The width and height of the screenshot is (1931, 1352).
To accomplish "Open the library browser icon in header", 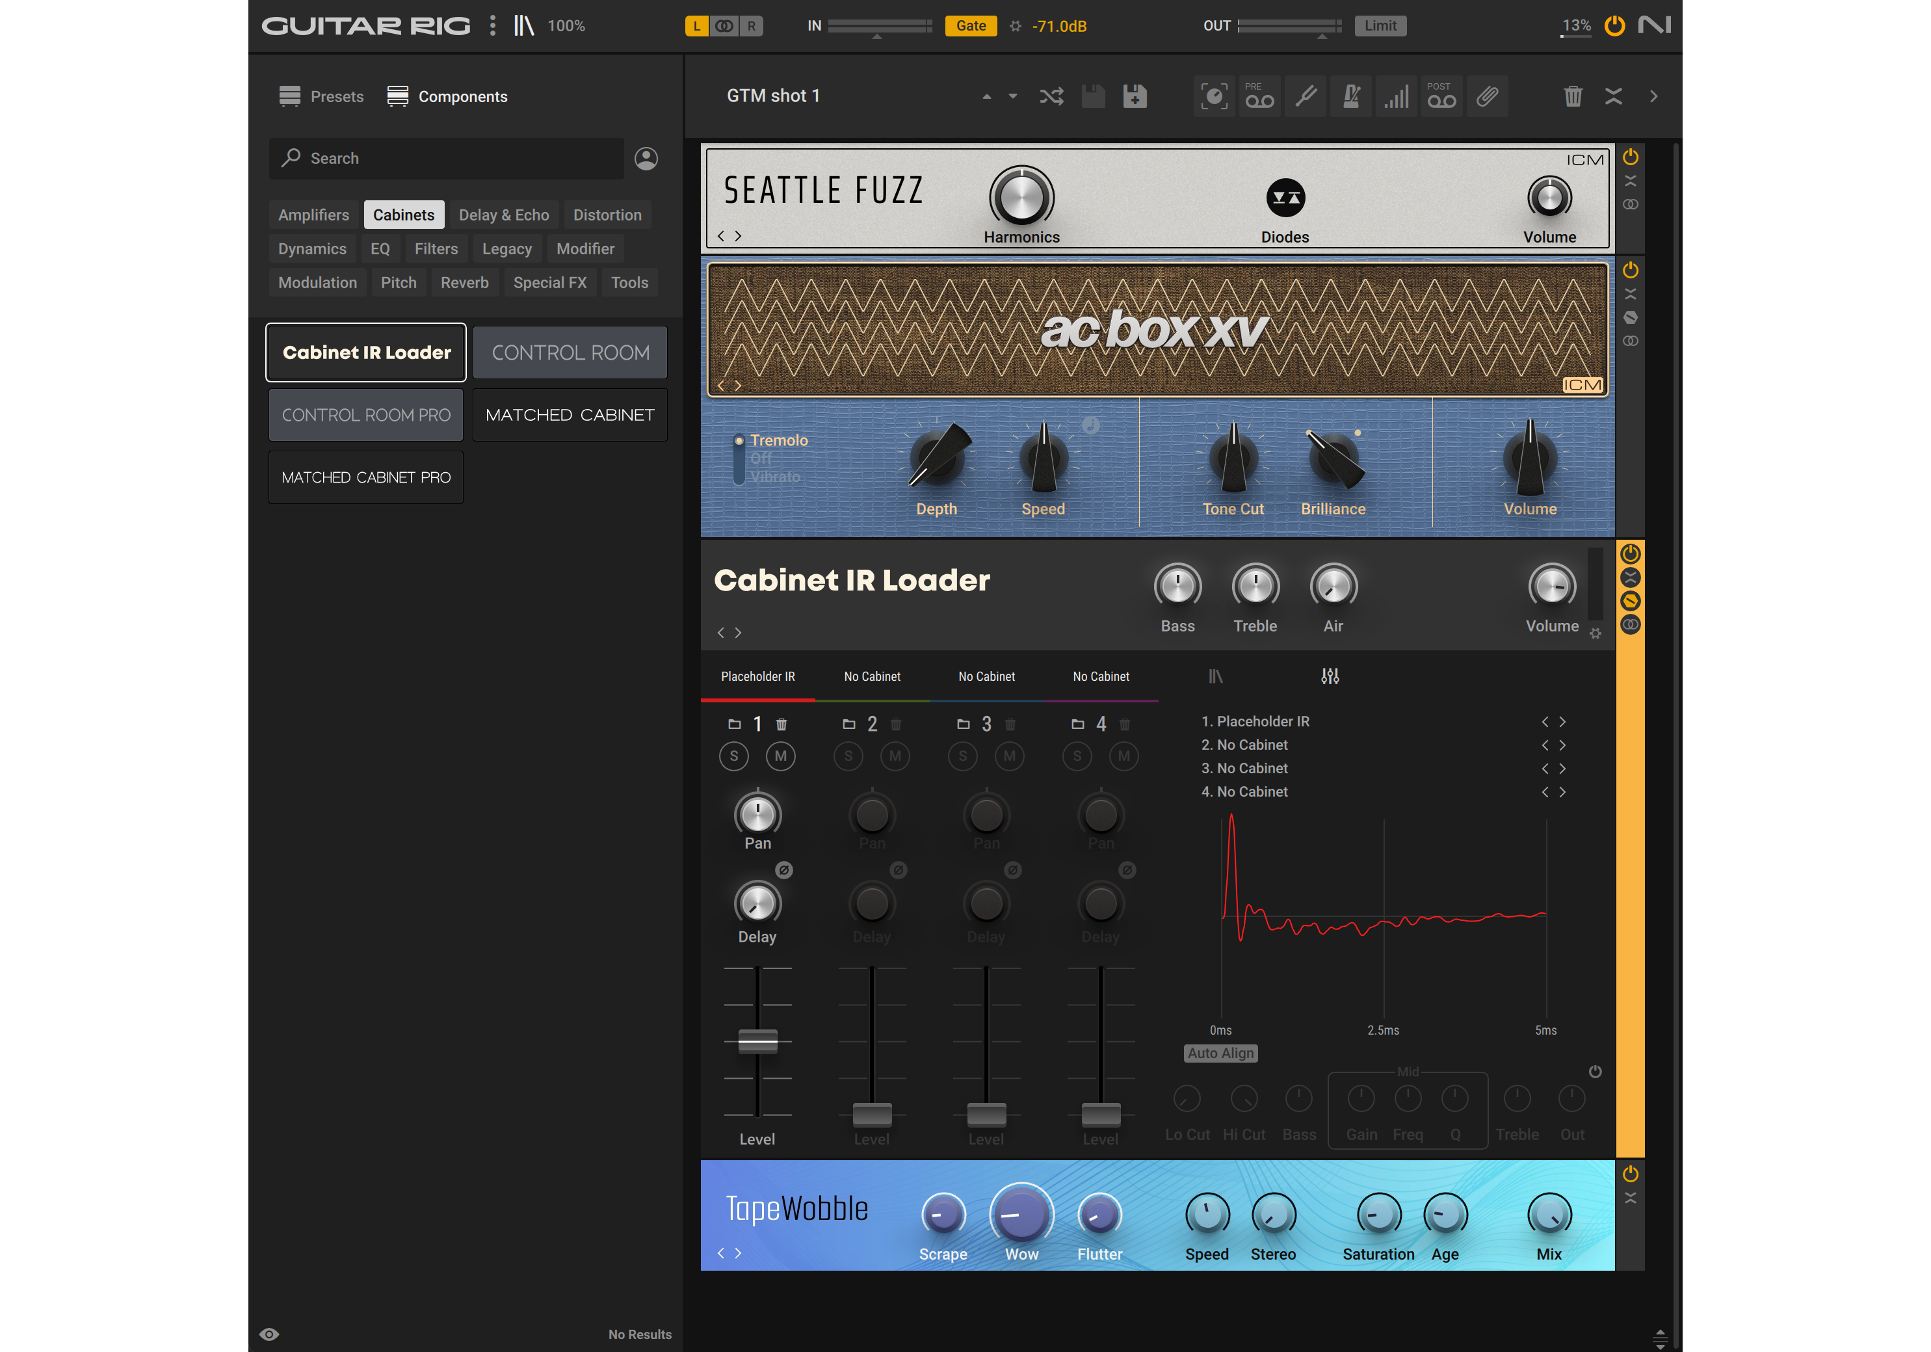I will pos(524,25).
